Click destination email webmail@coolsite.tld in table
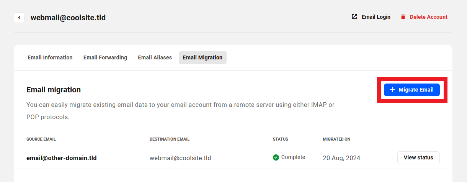Viewport: 467px width, 182px height. coord(180,158)
